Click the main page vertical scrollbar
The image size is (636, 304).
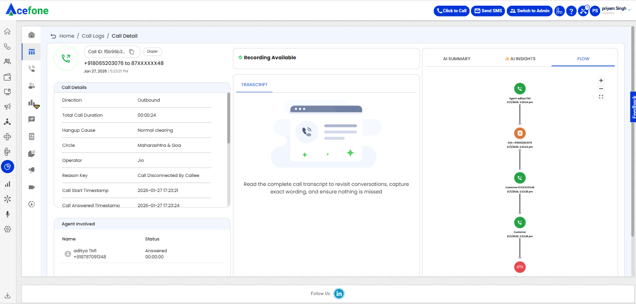tap(633, 132)
